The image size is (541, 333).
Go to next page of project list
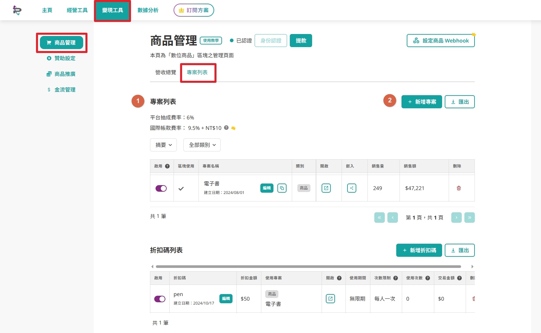point(456,218)
